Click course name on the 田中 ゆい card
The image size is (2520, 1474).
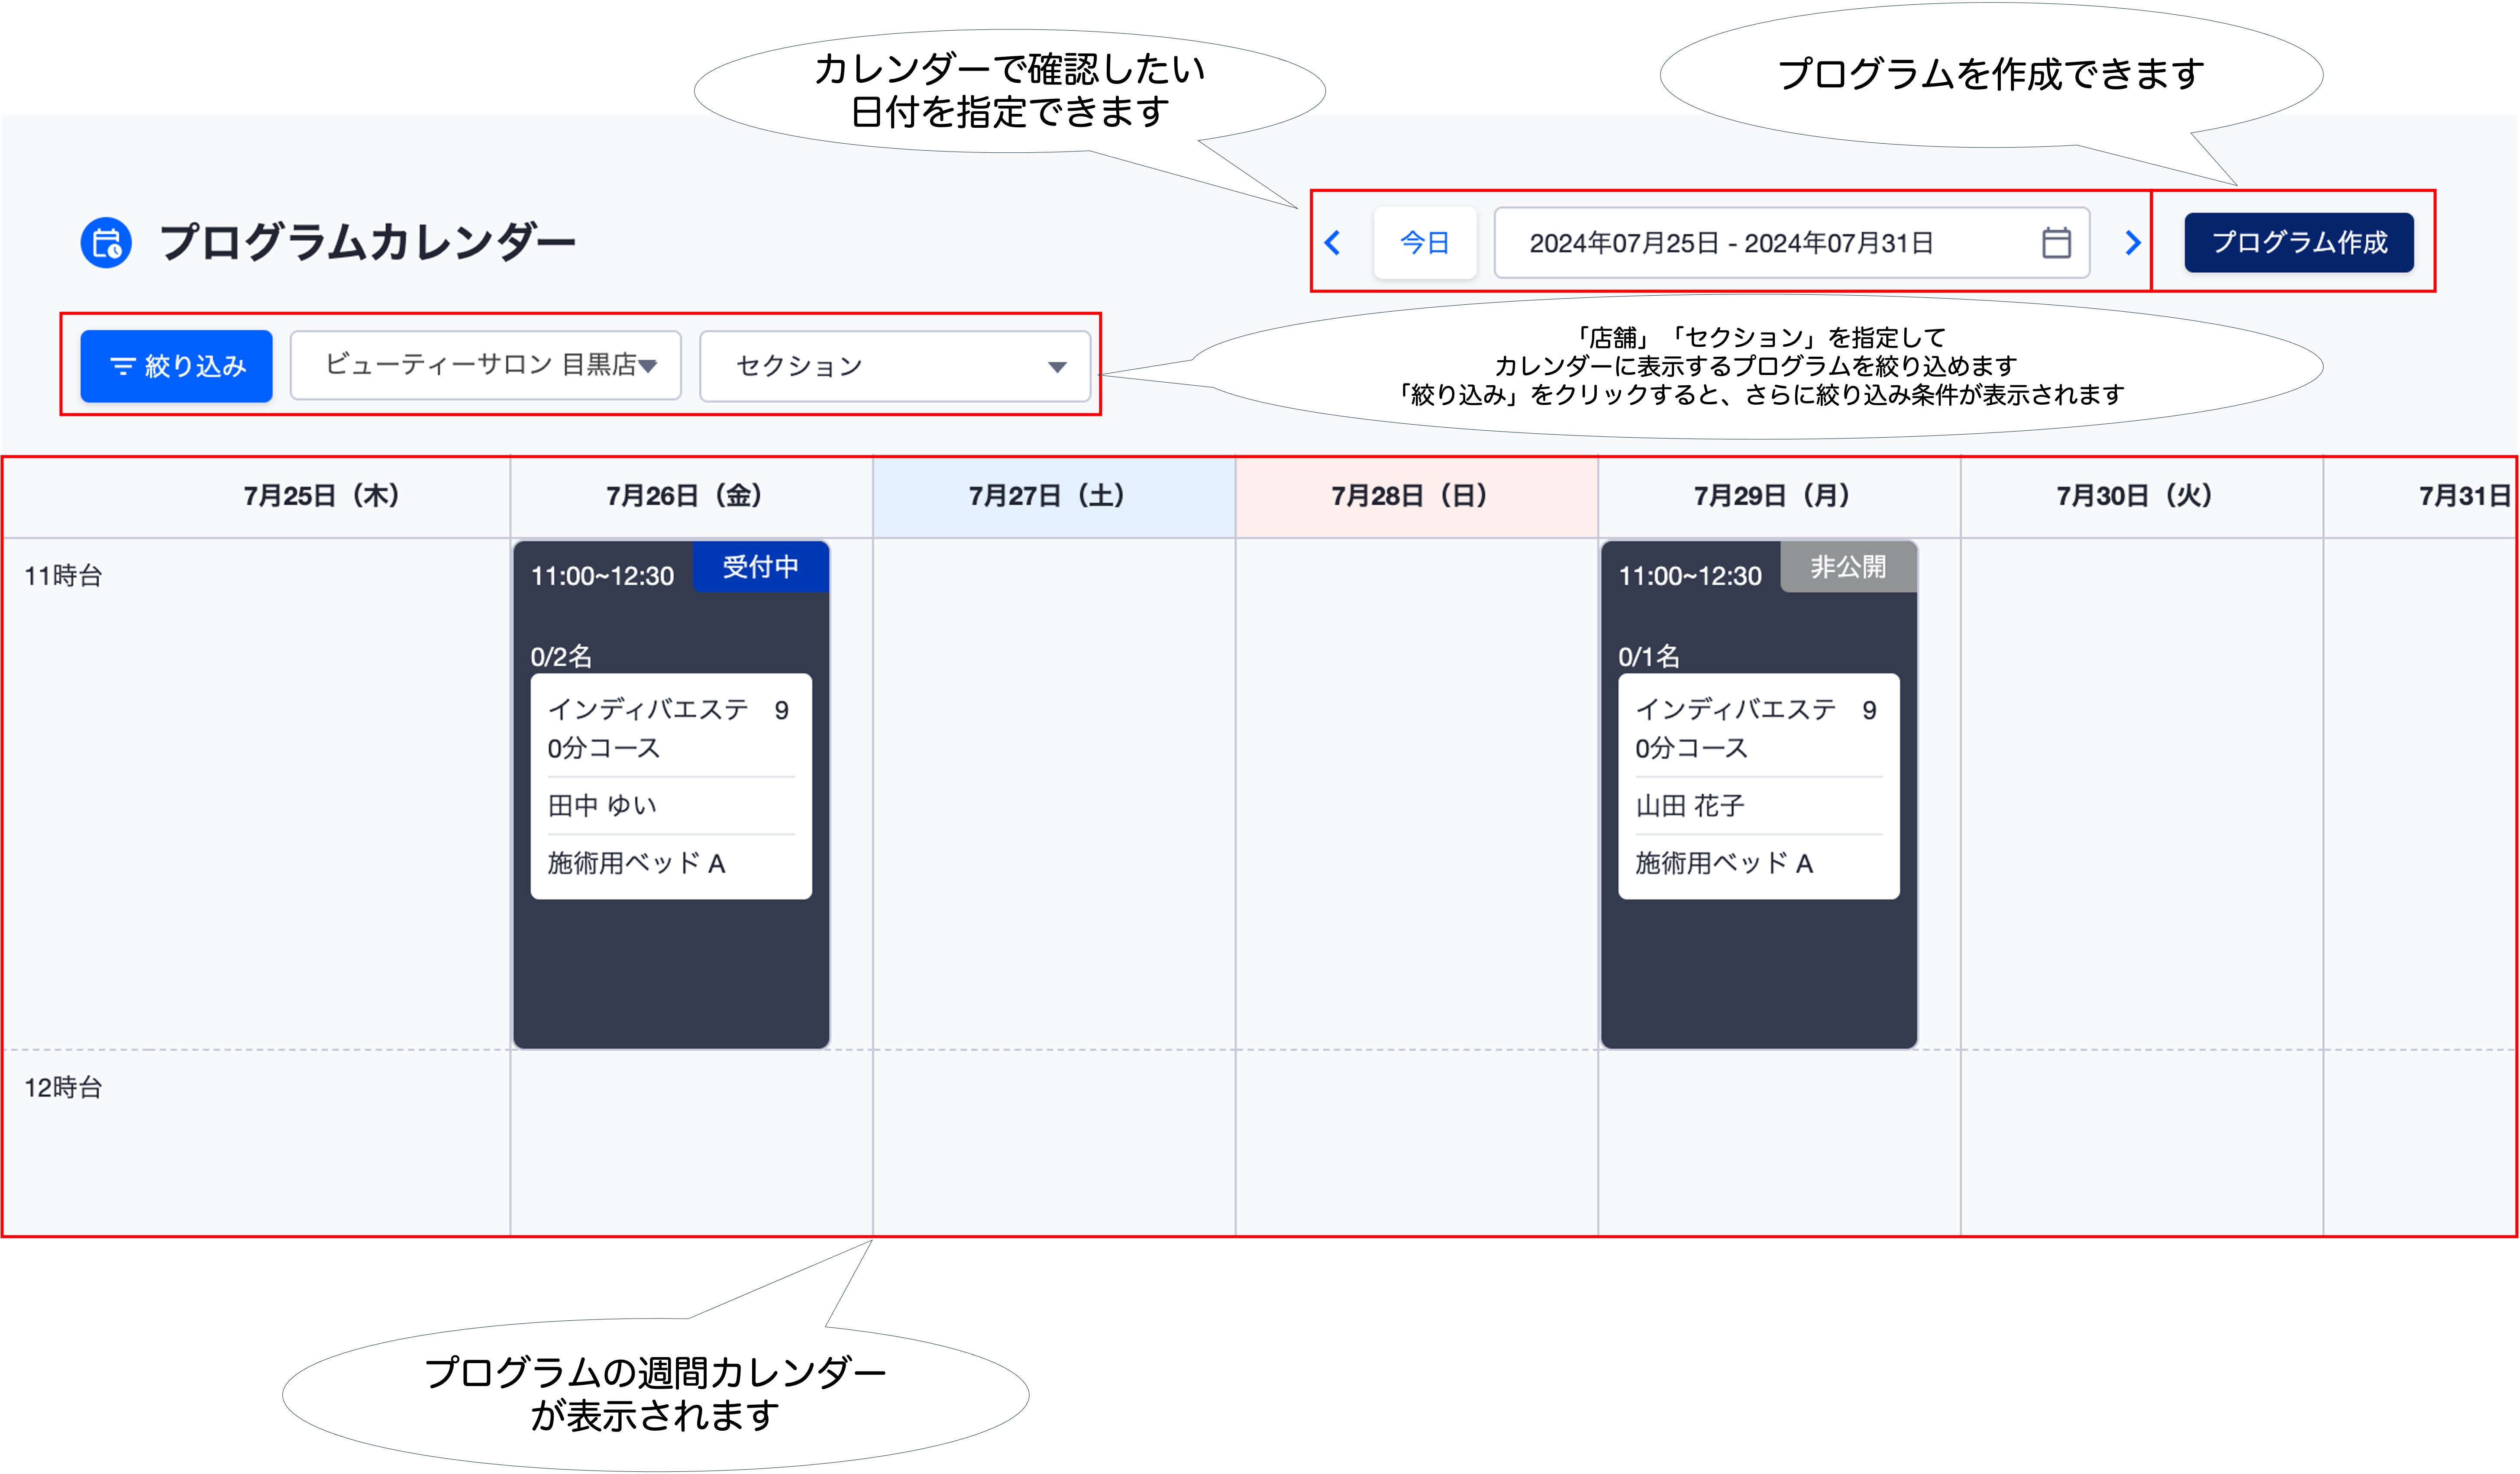tap(668, 729)
